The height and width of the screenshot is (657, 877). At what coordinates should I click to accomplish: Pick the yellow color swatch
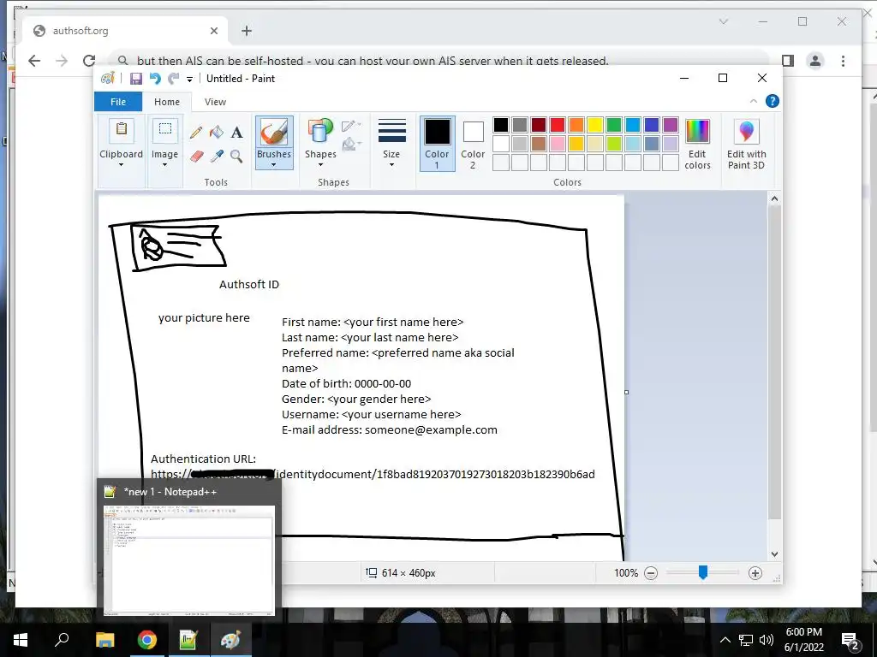pos(595,125)
